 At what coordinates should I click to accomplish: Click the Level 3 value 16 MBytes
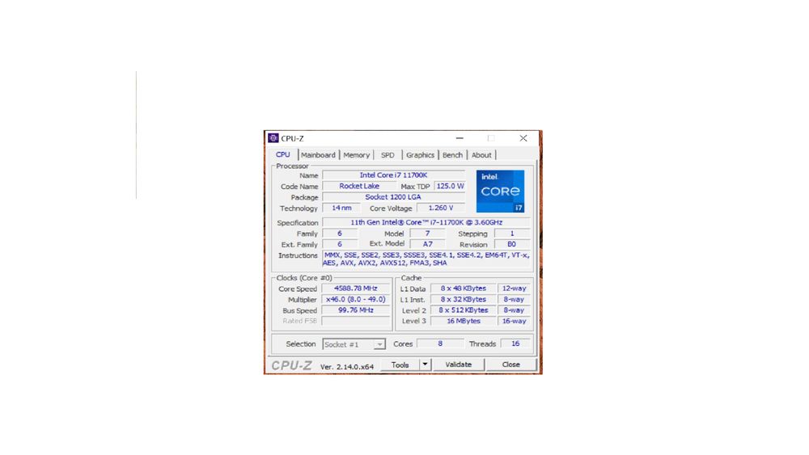464,321
